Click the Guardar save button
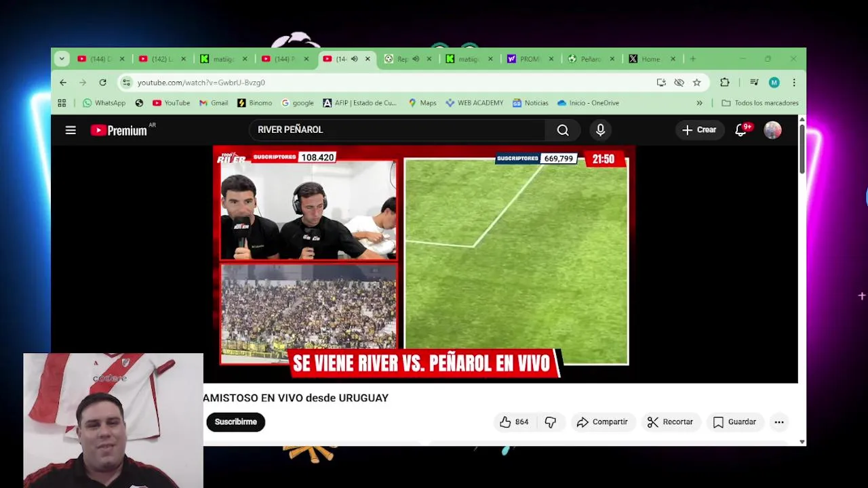Screen dimensions: 868x488 click(x=734, y=422)
